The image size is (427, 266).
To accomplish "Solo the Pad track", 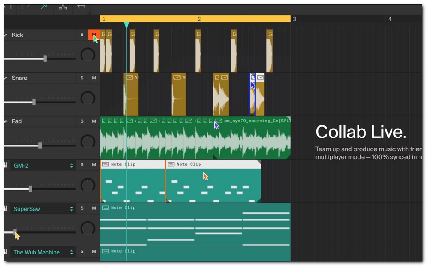I will point(82,121).
